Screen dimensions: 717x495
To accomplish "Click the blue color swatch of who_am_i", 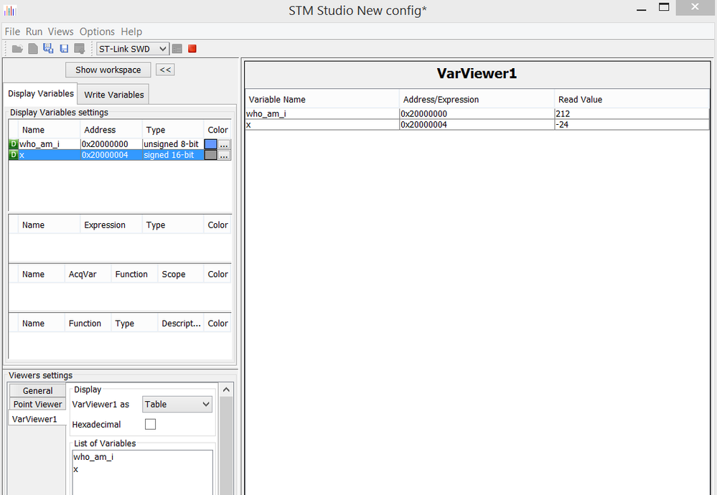I will pyautogui.click(x=211, y=144).
